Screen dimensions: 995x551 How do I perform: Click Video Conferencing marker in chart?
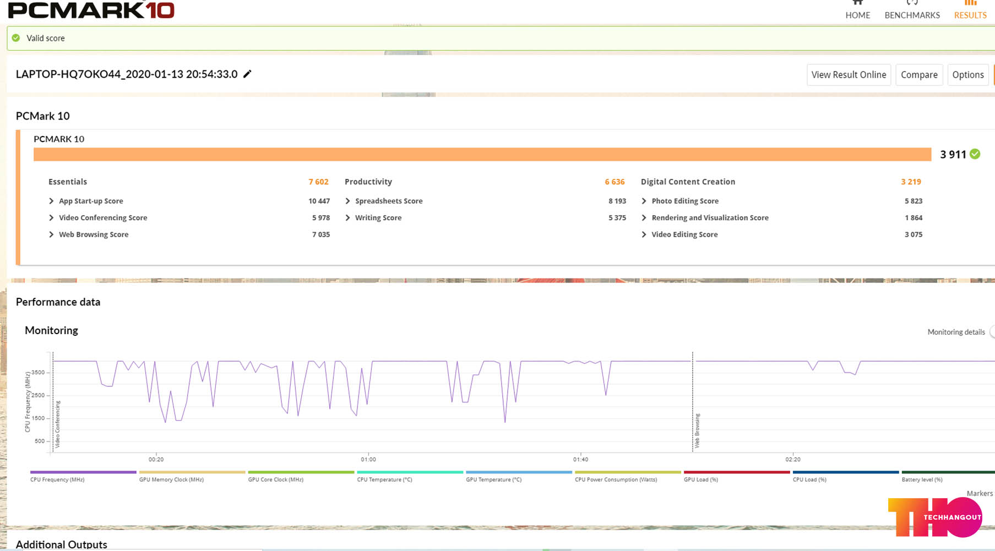tap(57, 424)
